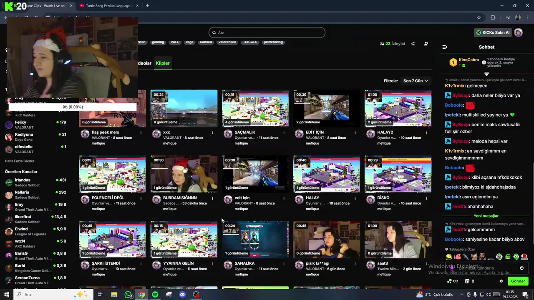Click KinqCobra in the chat leaderboard

[469, 60]
